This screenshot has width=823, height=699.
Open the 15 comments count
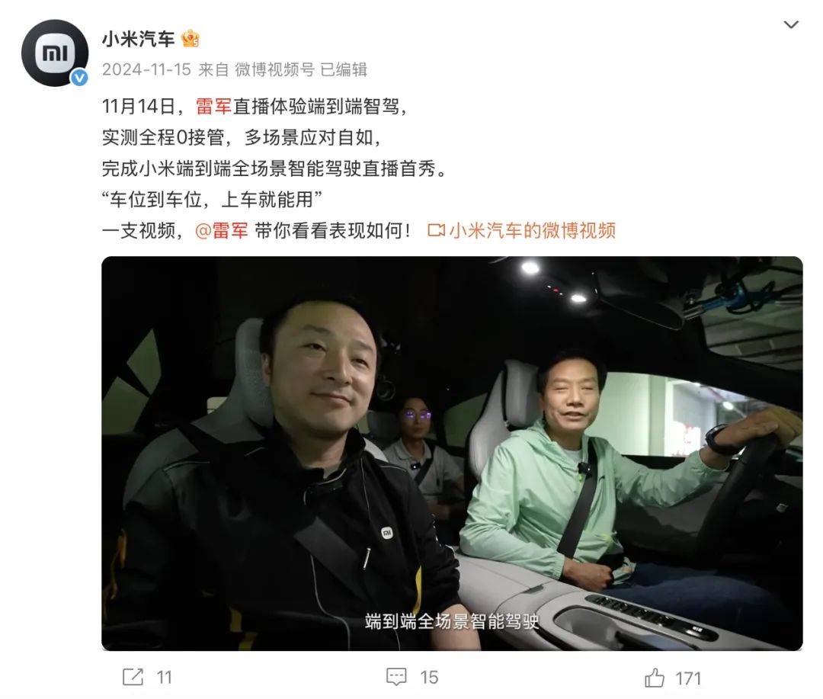pyautogui.click(x=429, y=678)
